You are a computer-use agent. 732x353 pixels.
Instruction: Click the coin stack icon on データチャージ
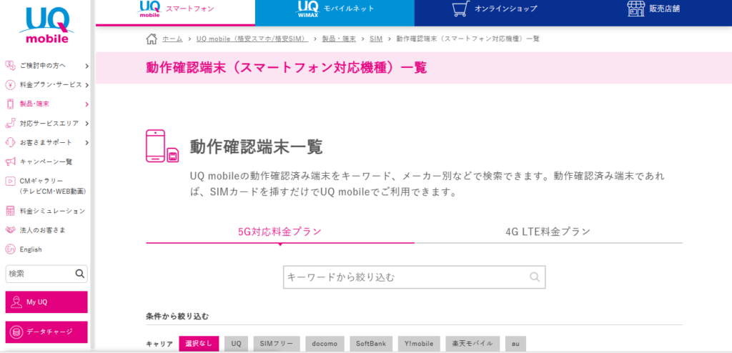coord(17,332)
